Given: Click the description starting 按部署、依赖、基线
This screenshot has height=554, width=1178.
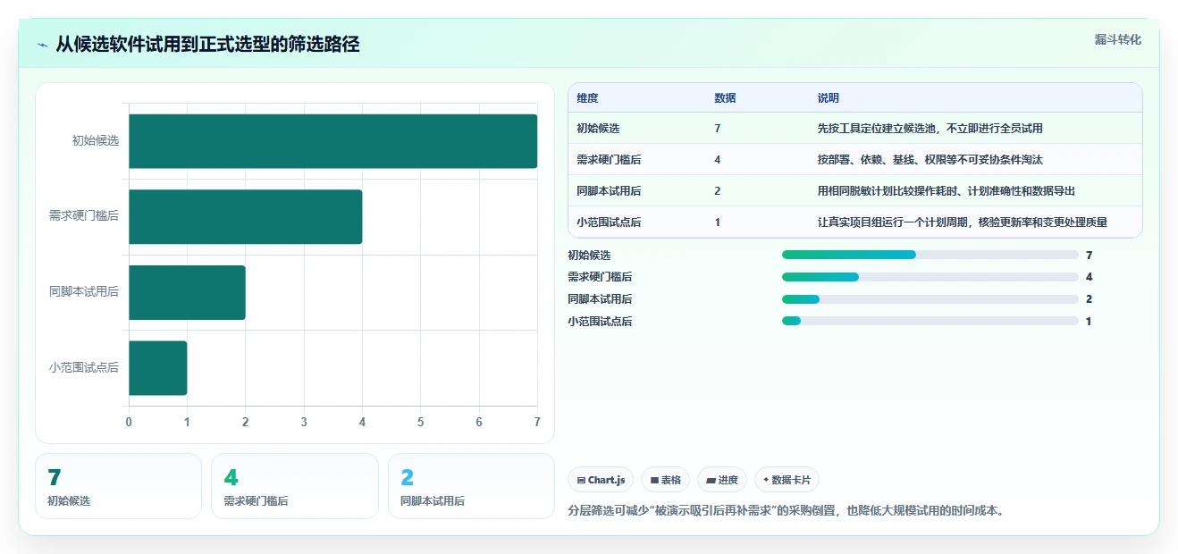Looking at the screenshot, I should [930, 160].
